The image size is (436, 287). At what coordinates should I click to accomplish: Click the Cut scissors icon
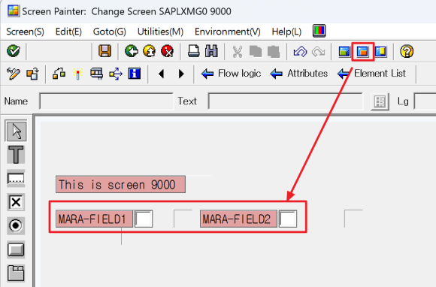238,51
